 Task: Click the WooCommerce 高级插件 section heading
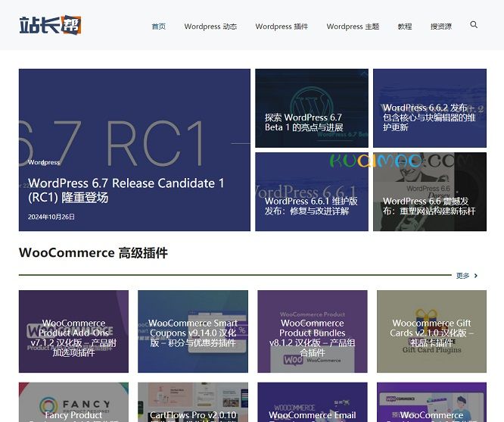(93, 253)
